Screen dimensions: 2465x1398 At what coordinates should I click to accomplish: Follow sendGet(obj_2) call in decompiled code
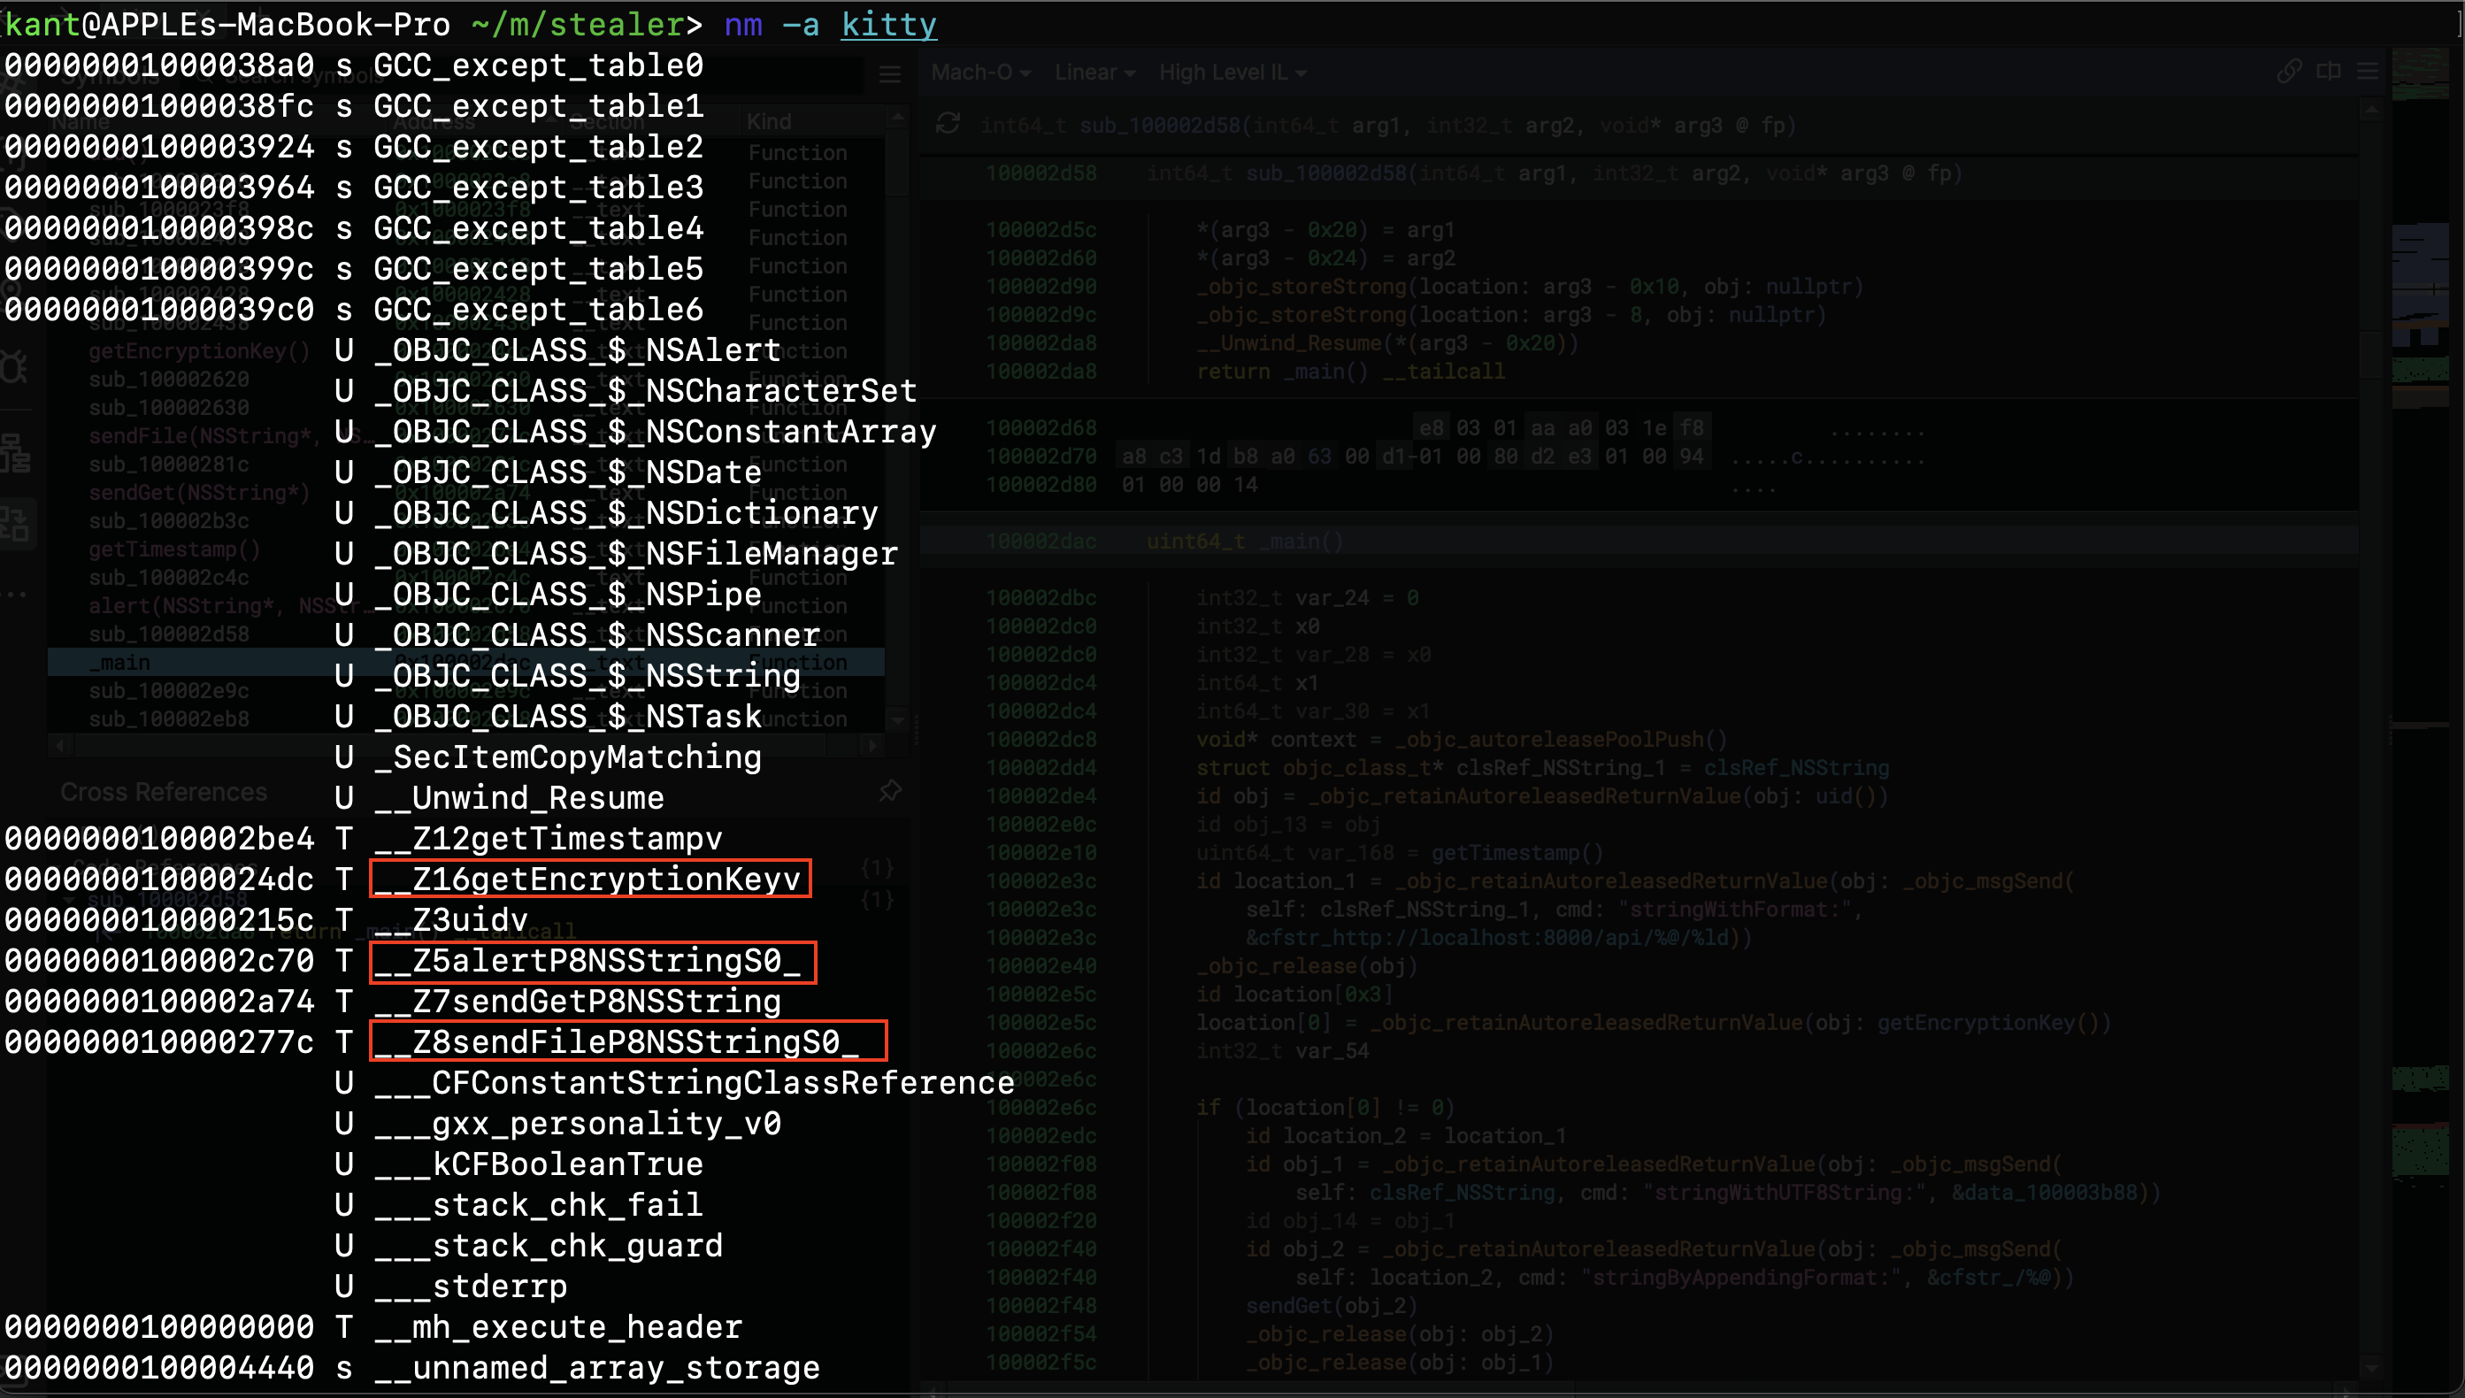point(1331,1305)
